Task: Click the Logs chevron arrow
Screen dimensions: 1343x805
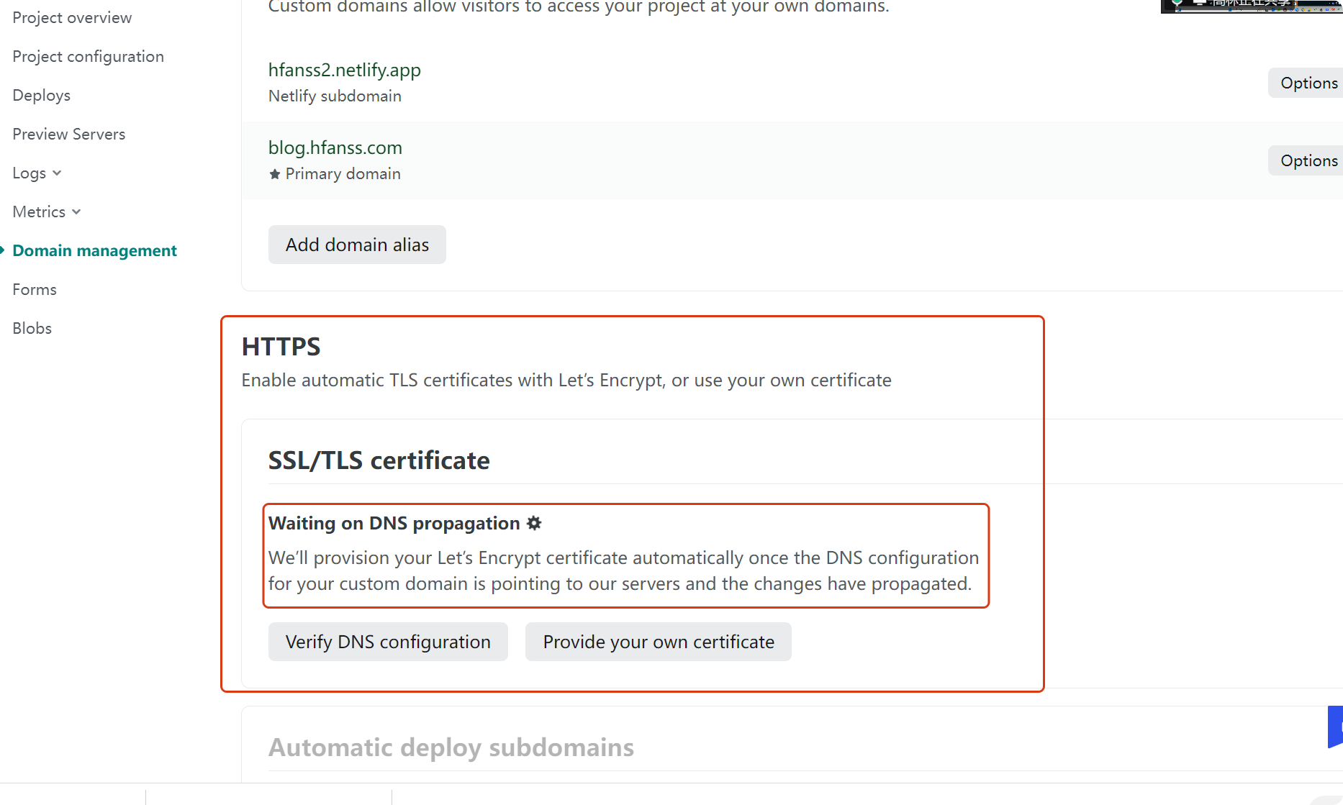Action: [x=57, y=173]
